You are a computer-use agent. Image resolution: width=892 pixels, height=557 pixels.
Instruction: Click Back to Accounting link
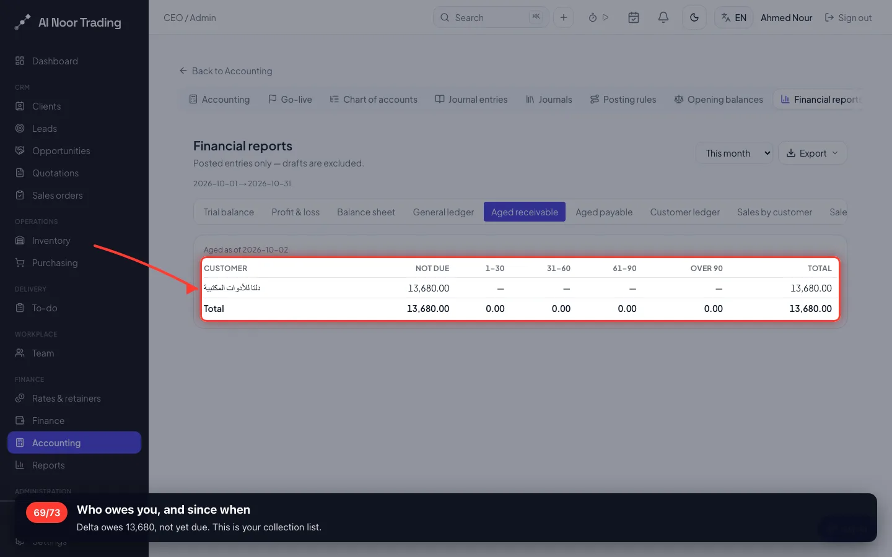[x=225, y=71]
